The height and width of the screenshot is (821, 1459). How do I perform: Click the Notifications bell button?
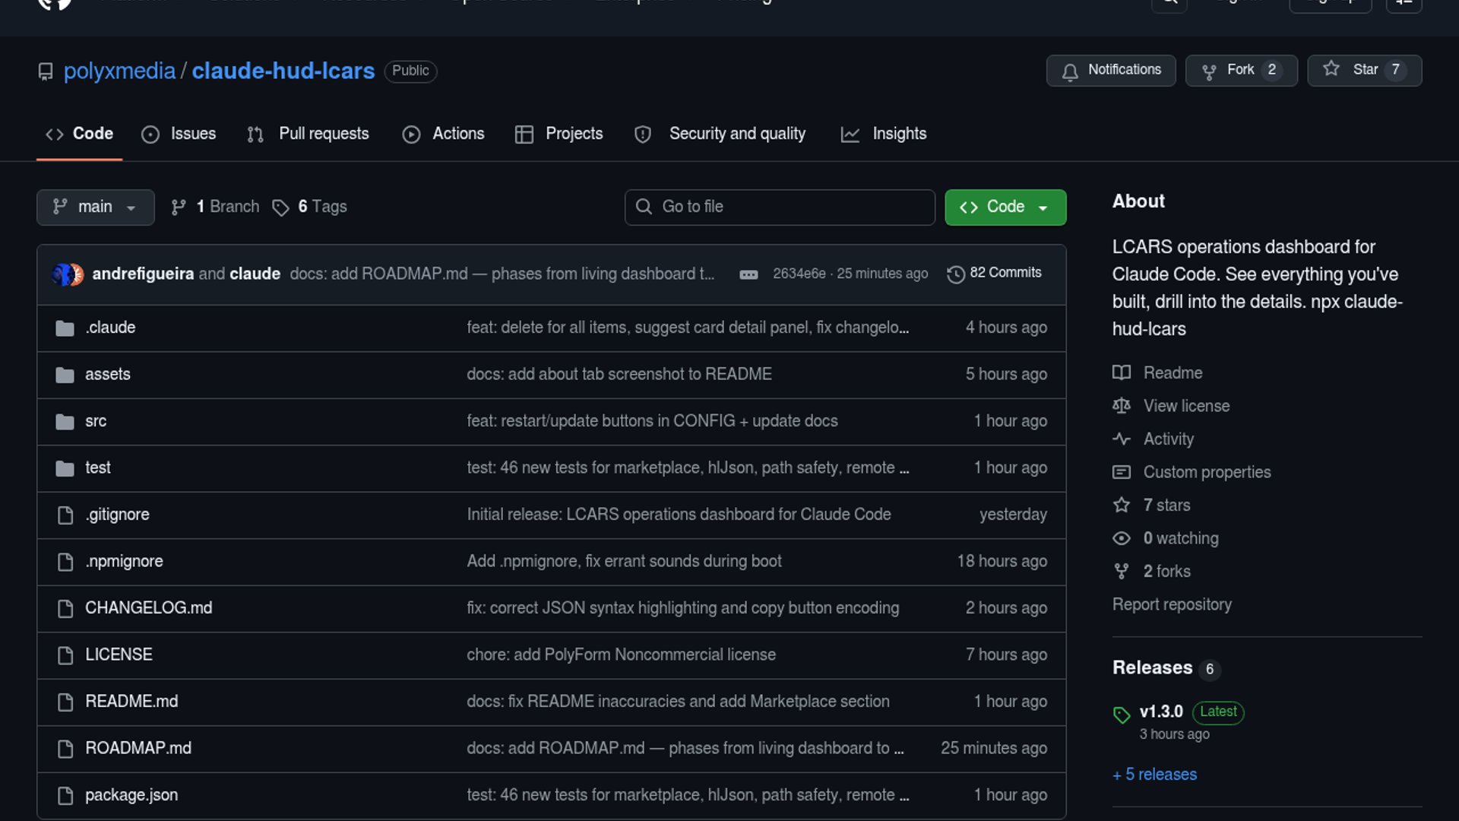click(x=1110, y=70)
